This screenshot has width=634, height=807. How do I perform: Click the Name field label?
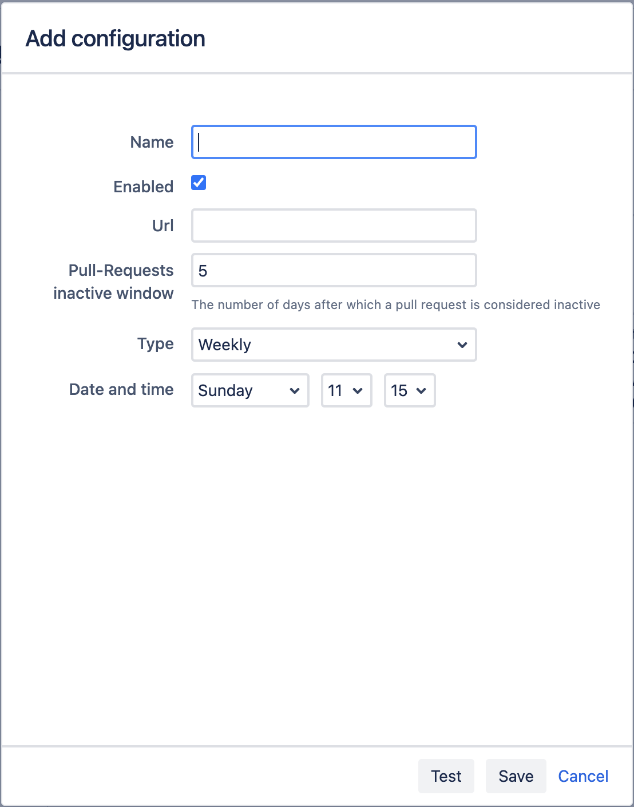click(x=152, y=142)
